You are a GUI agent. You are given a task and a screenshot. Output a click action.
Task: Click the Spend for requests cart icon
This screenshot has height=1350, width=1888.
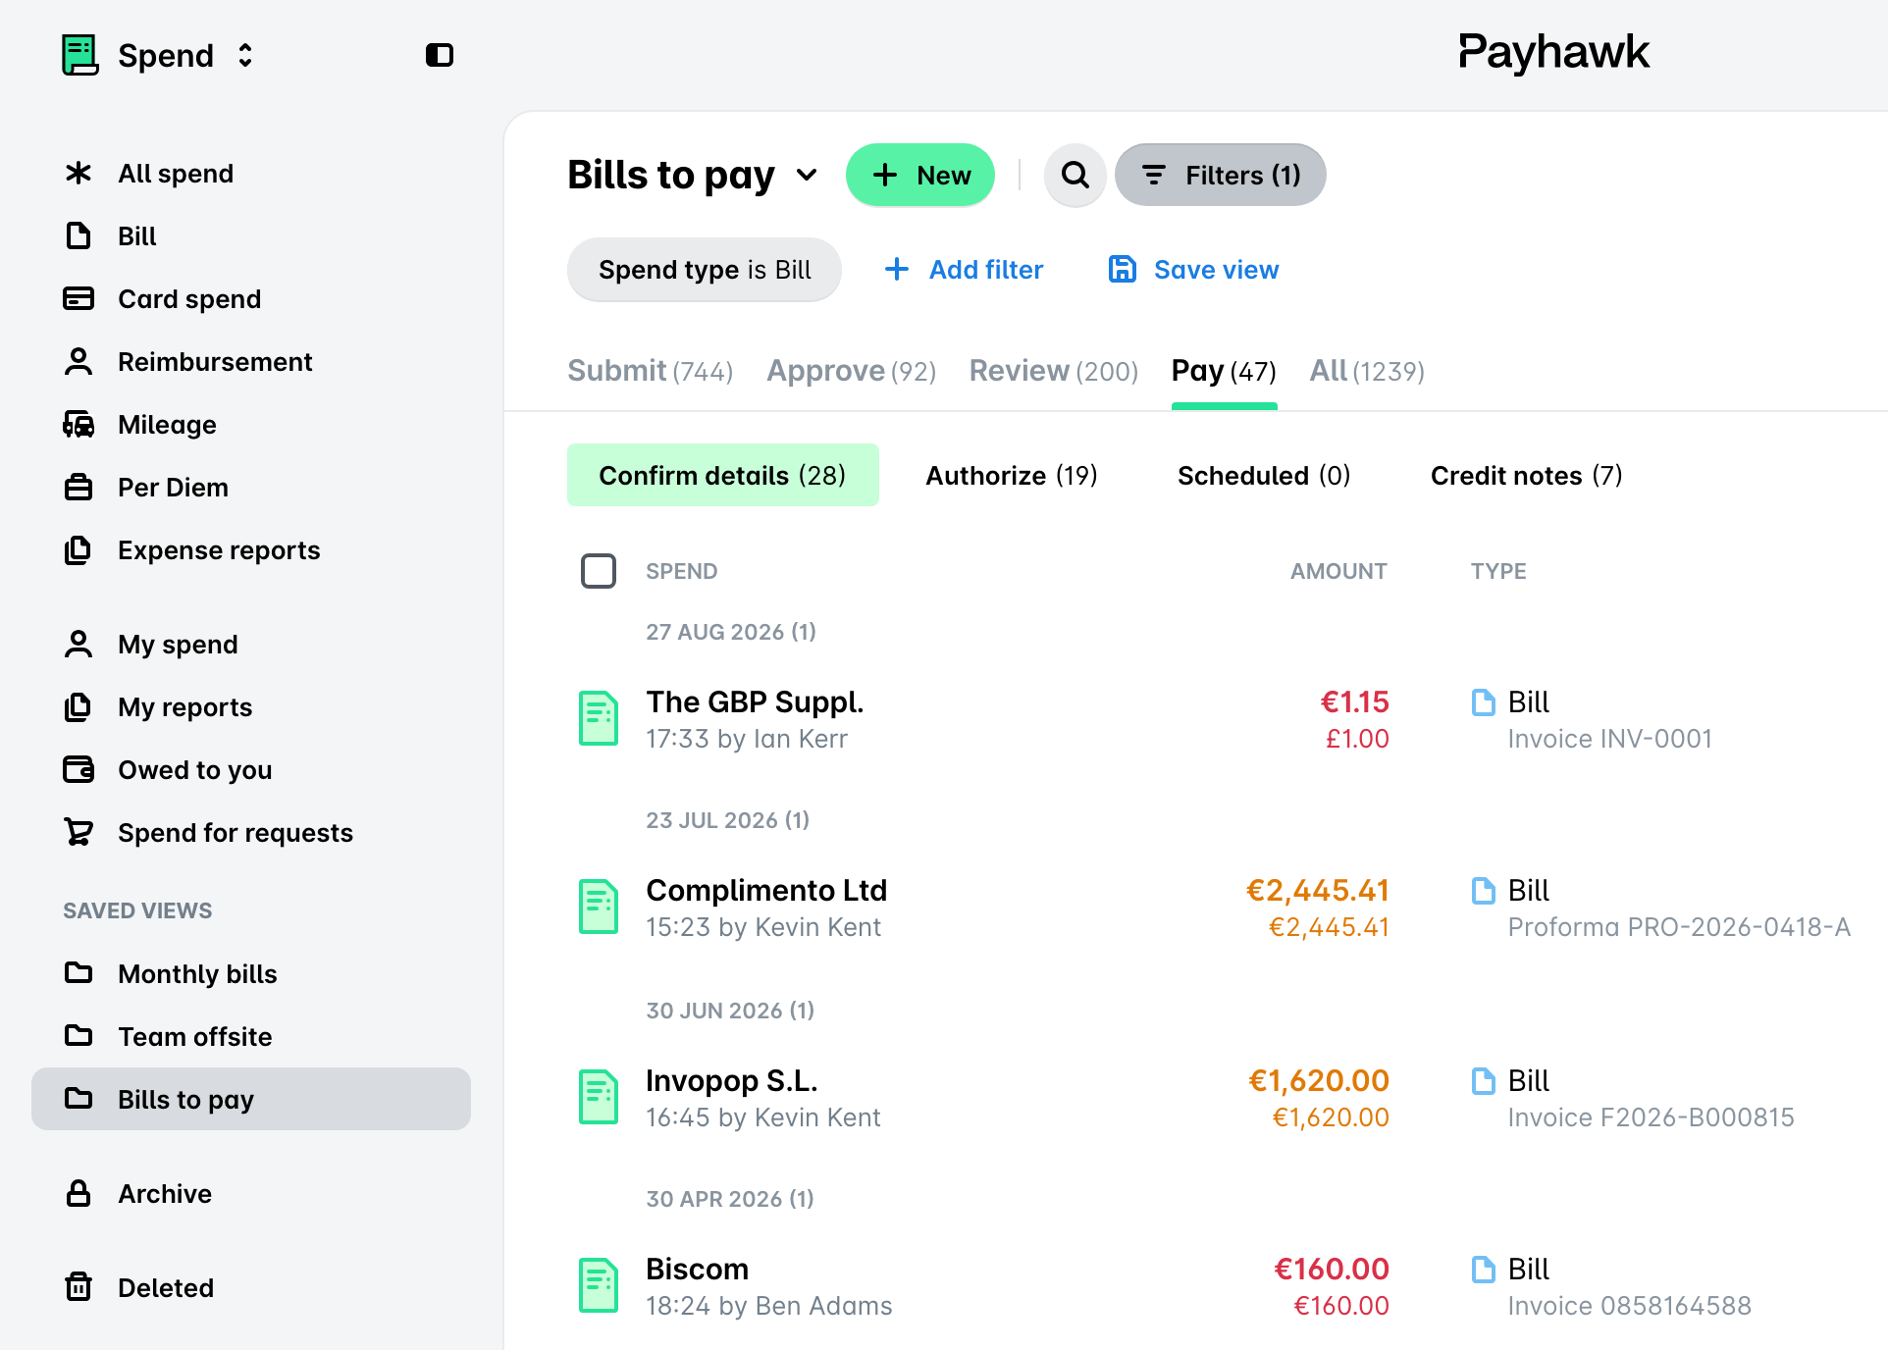(79, 833)
